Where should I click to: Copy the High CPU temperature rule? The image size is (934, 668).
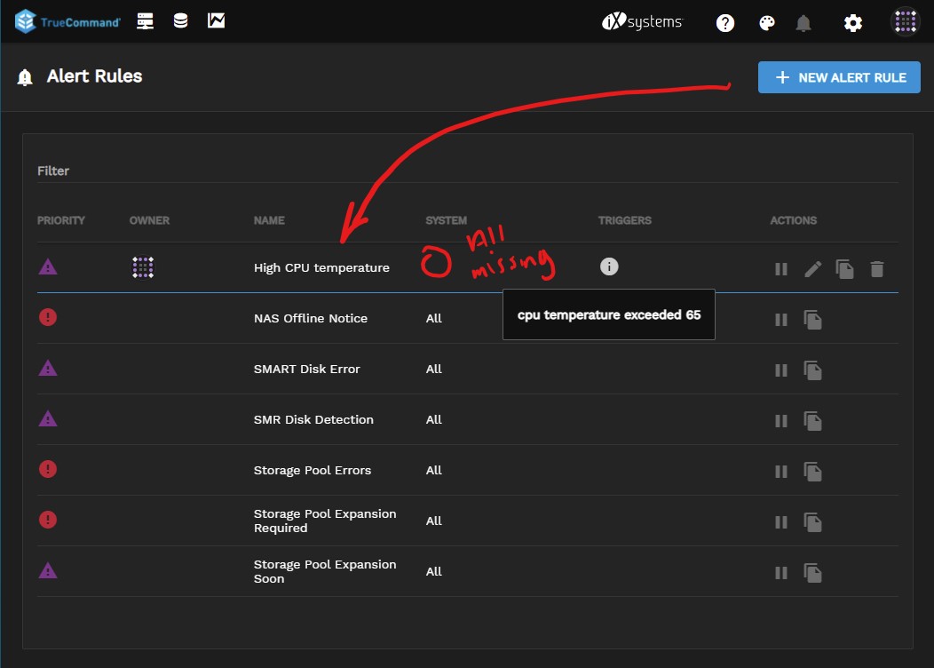(844, 269)
